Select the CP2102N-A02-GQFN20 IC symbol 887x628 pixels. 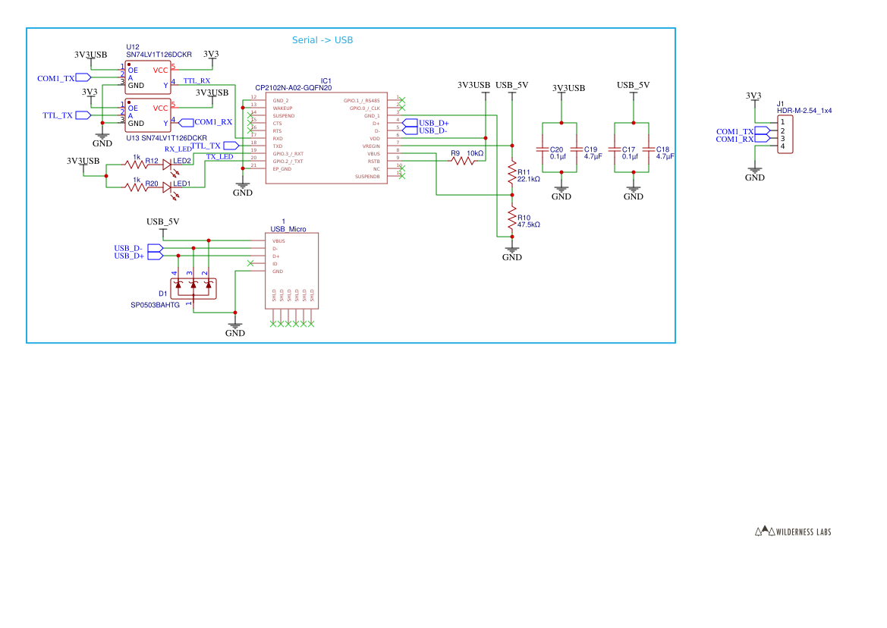tap(326, 137)
